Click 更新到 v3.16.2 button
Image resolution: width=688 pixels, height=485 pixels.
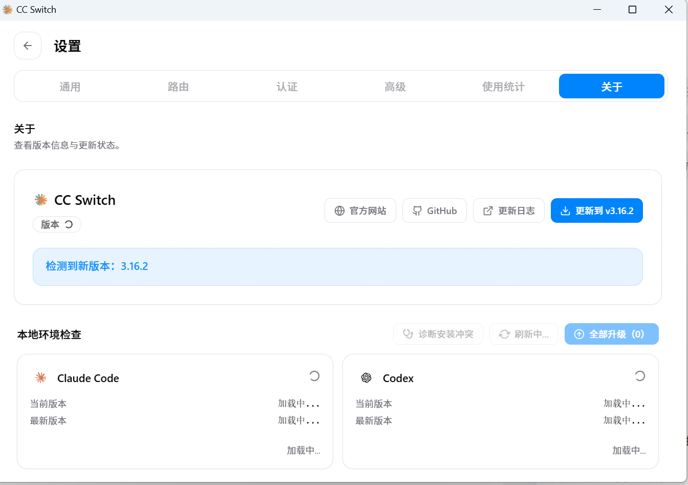(x=597, y=210)
